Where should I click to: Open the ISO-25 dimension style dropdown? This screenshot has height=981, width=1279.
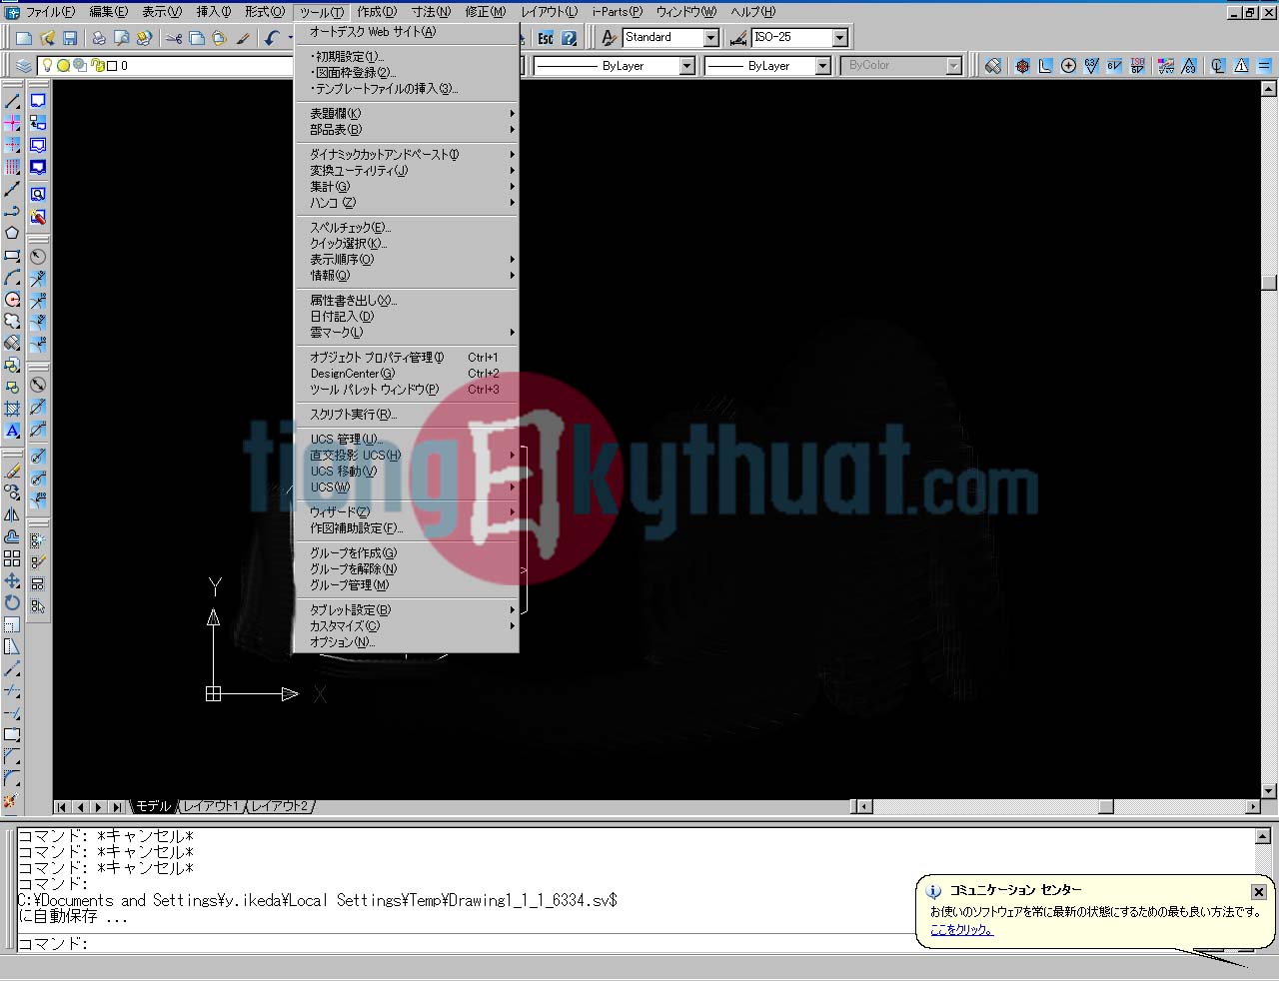coord(840,38)
